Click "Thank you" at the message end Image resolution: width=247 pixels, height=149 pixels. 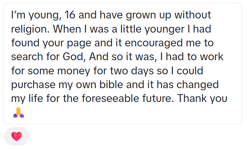[x=202, y=98]
